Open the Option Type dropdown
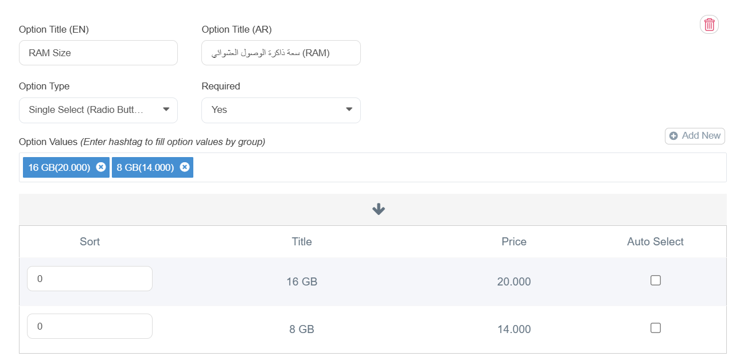Image resolution: width=732 pixels, height=360 pixels. coord(98,110)
